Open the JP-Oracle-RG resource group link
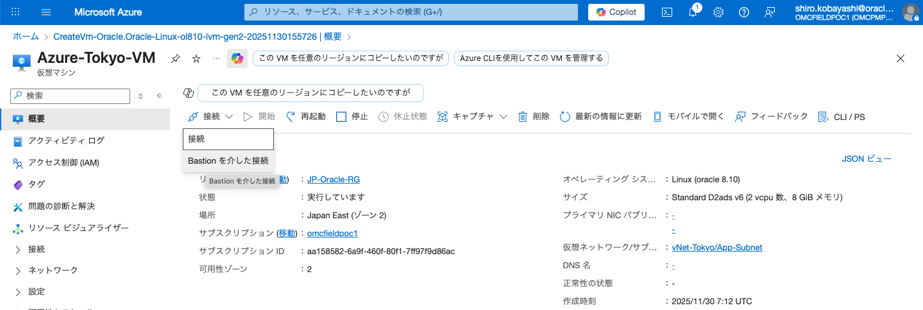 (334, 179)
